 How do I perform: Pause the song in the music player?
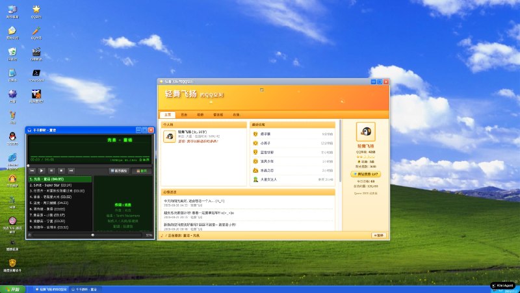[x=51, y=171]
